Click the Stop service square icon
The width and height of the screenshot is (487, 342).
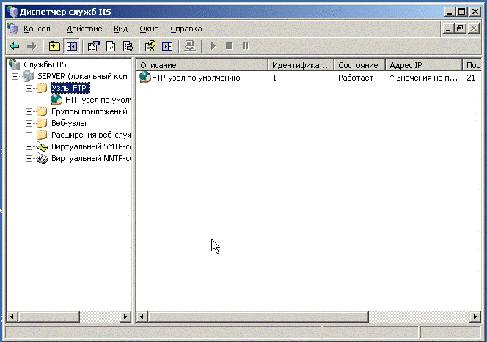(x=230, y=46)
